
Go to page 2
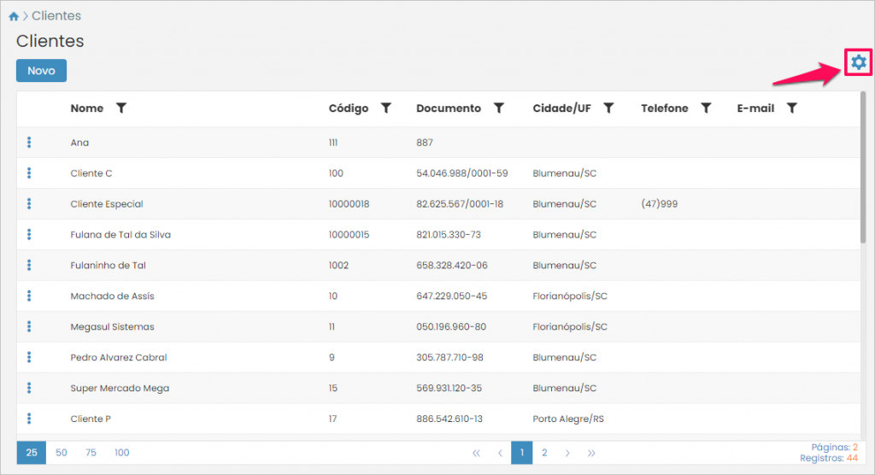click(544, 453)
